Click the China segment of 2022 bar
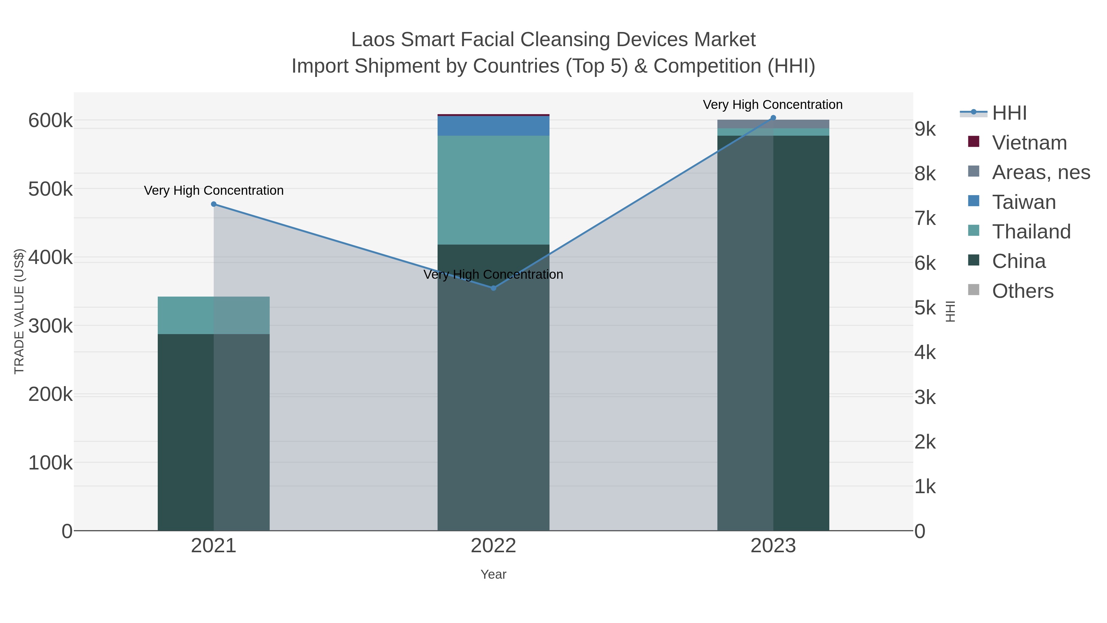 pyautogui.click(x=493, y=387)
